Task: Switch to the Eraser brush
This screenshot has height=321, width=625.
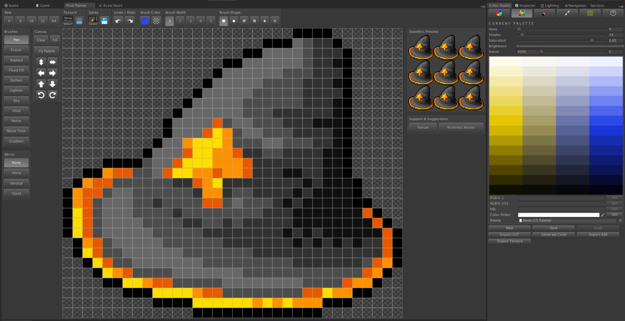Action: tap(17, 50)
